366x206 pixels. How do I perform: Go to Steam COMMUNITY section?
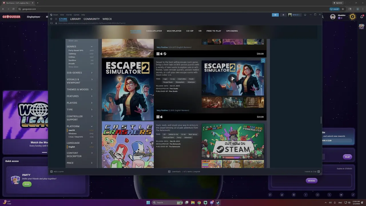91,19
